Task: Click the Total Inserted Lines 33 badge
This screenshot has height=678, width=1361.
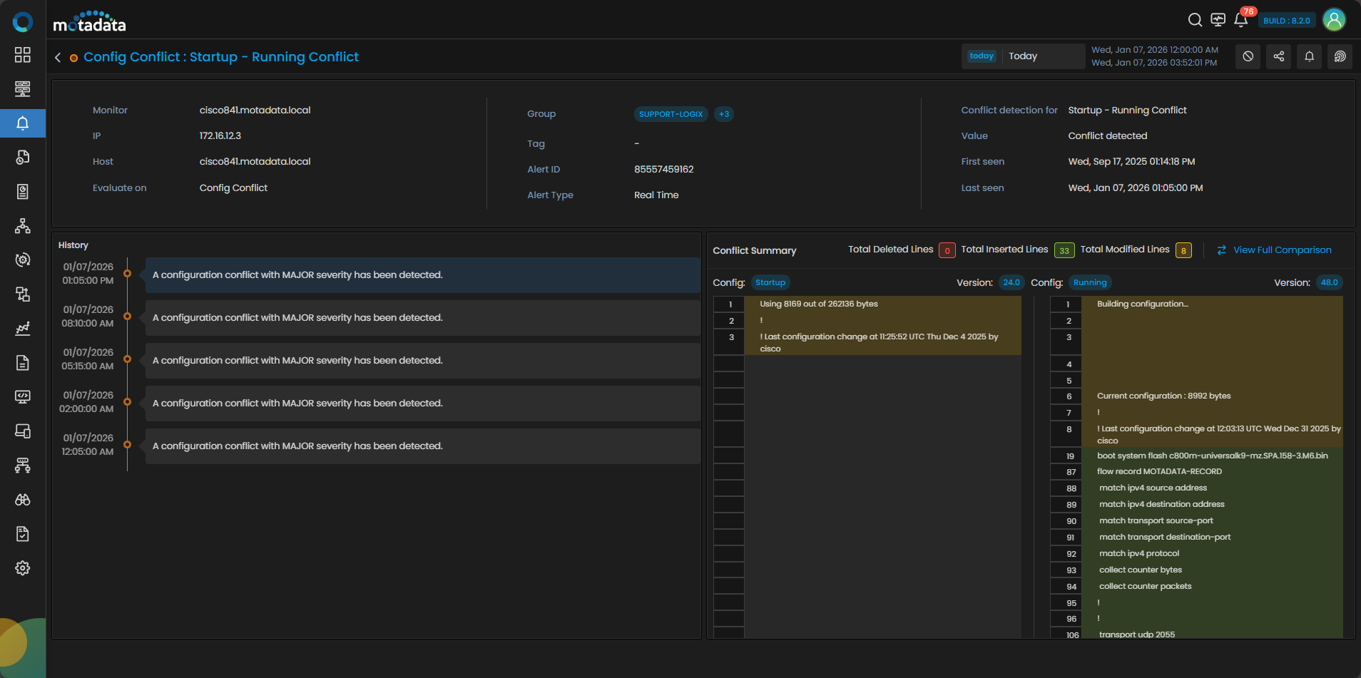Action: pyautogui.click(x=1064, y=250)
